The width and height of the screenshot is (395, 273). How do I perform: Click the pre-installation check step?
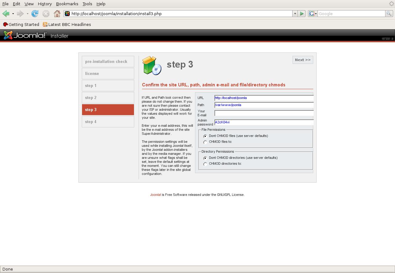pos(108,61)
